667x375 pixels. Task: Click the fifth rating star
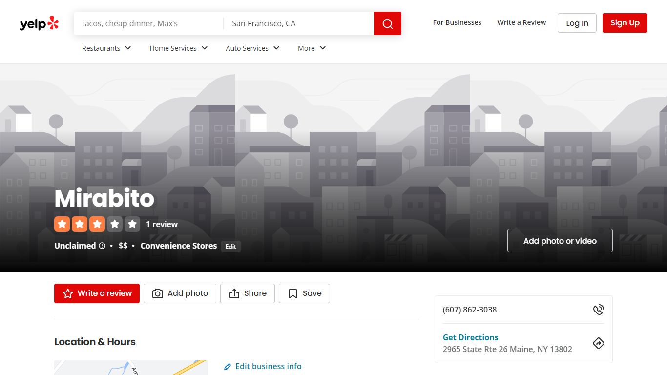(x=132, y=224)
